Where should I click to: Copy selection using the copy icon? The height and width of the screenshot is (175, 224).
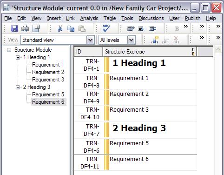71,29
